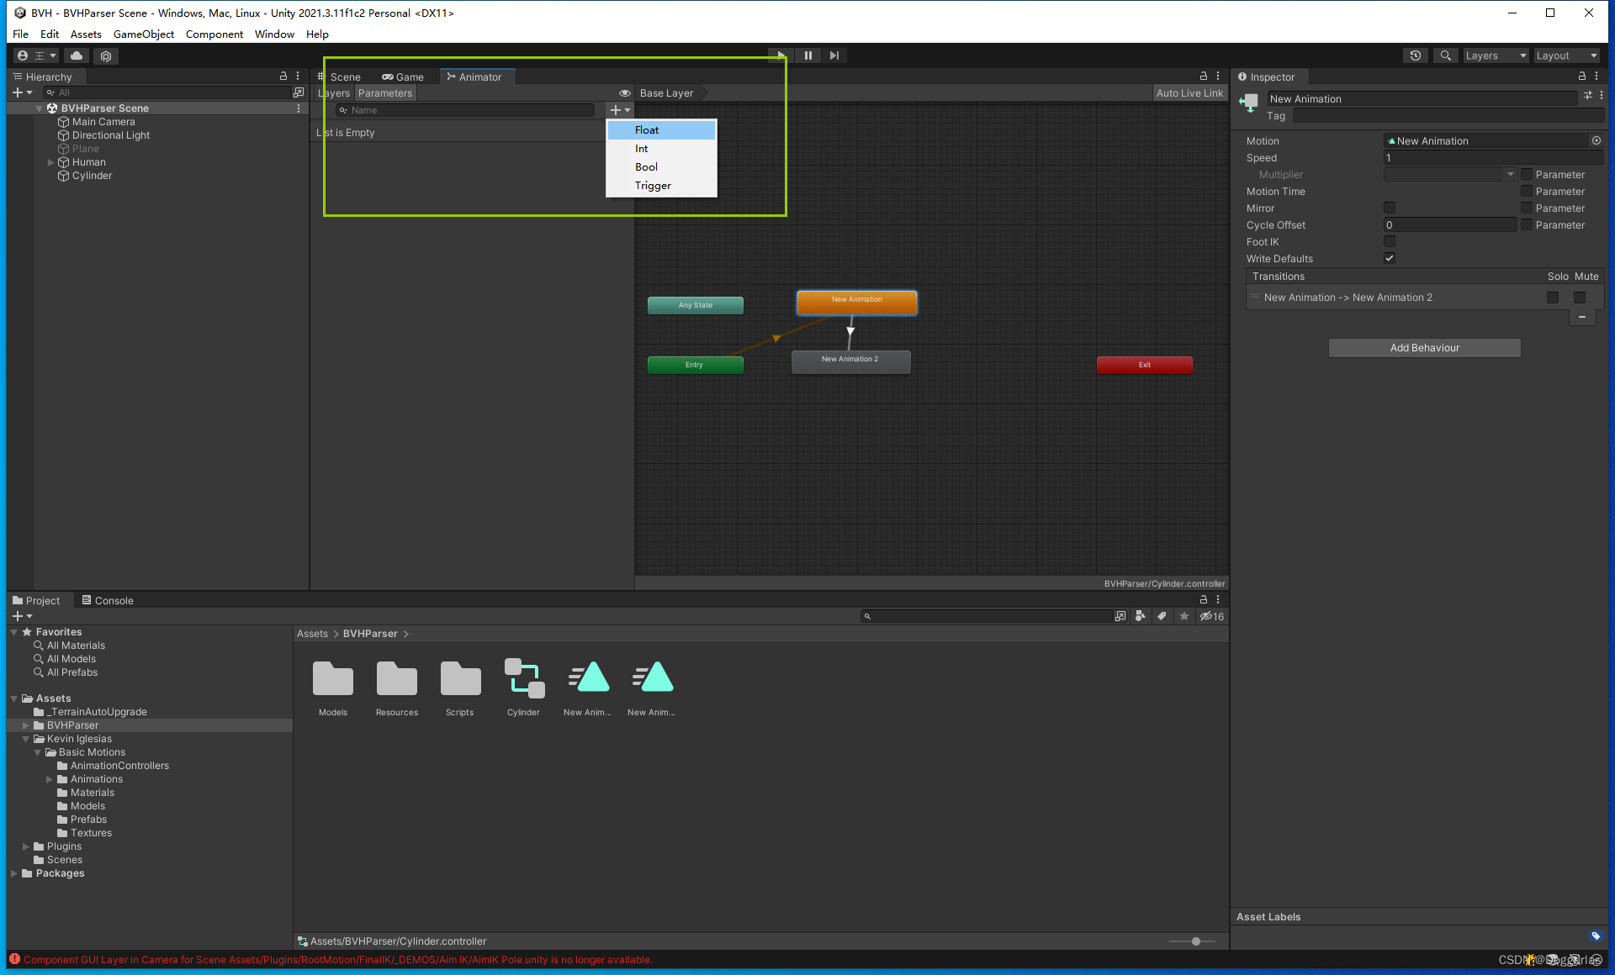Screen dimensions: 1615x975
Task: Switch to the Game tab
Action: (x=403, y=76)
